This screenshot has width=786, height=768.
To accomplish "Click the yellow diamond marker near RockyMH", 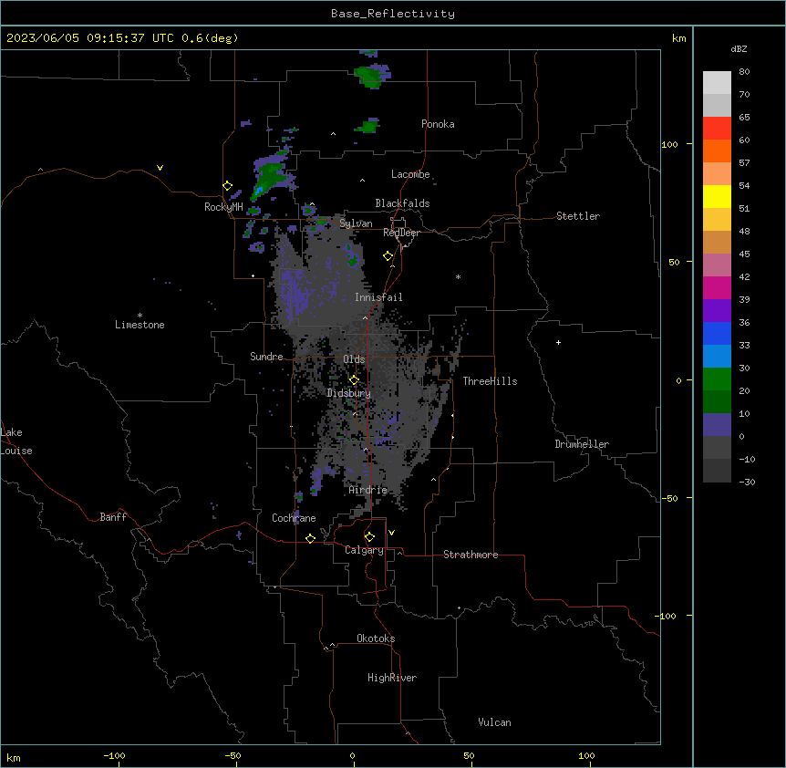I will click(x=228, y=186).
